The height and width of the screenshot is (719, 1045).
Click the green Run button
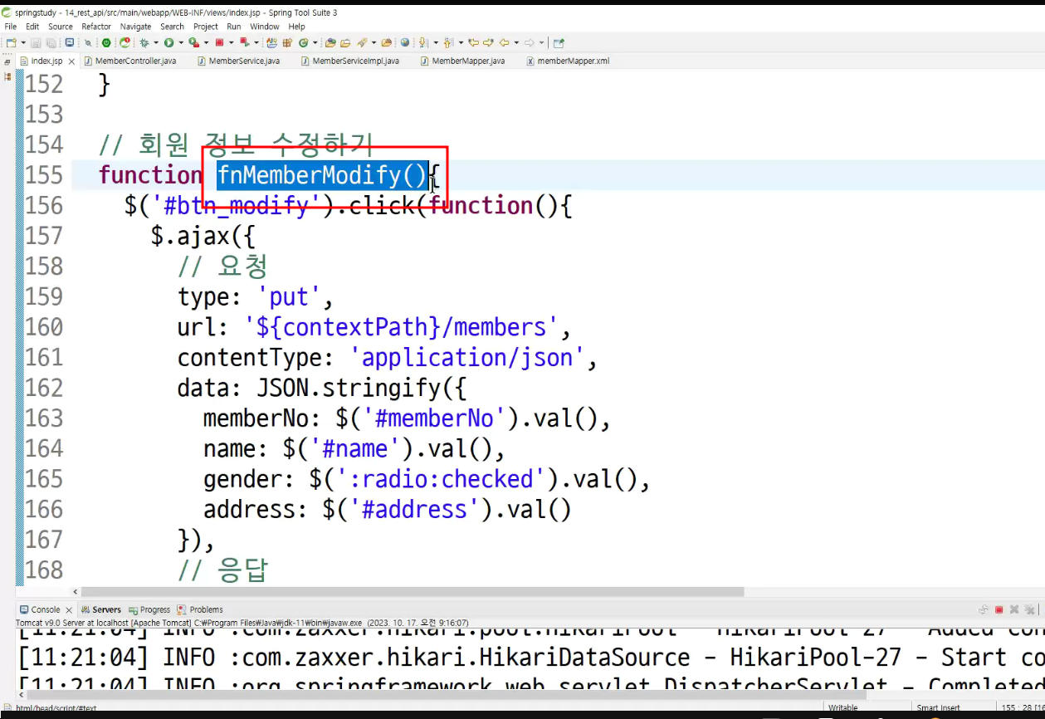coord(168,42)
